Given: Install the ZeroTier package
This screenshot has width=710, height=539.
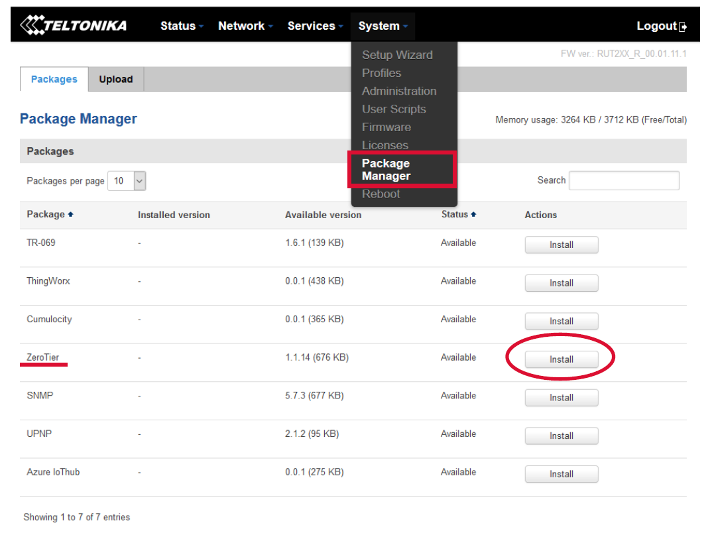Looking at the screenshot, I should point(562,359).
